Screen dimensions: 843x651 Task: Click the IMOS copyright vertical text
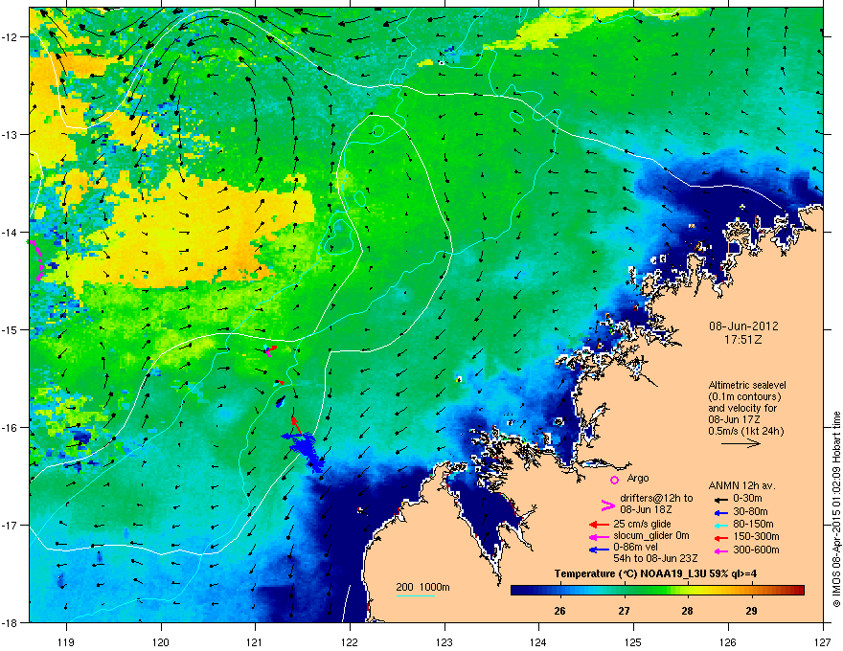pyautogui.click(x=836, y=509)
